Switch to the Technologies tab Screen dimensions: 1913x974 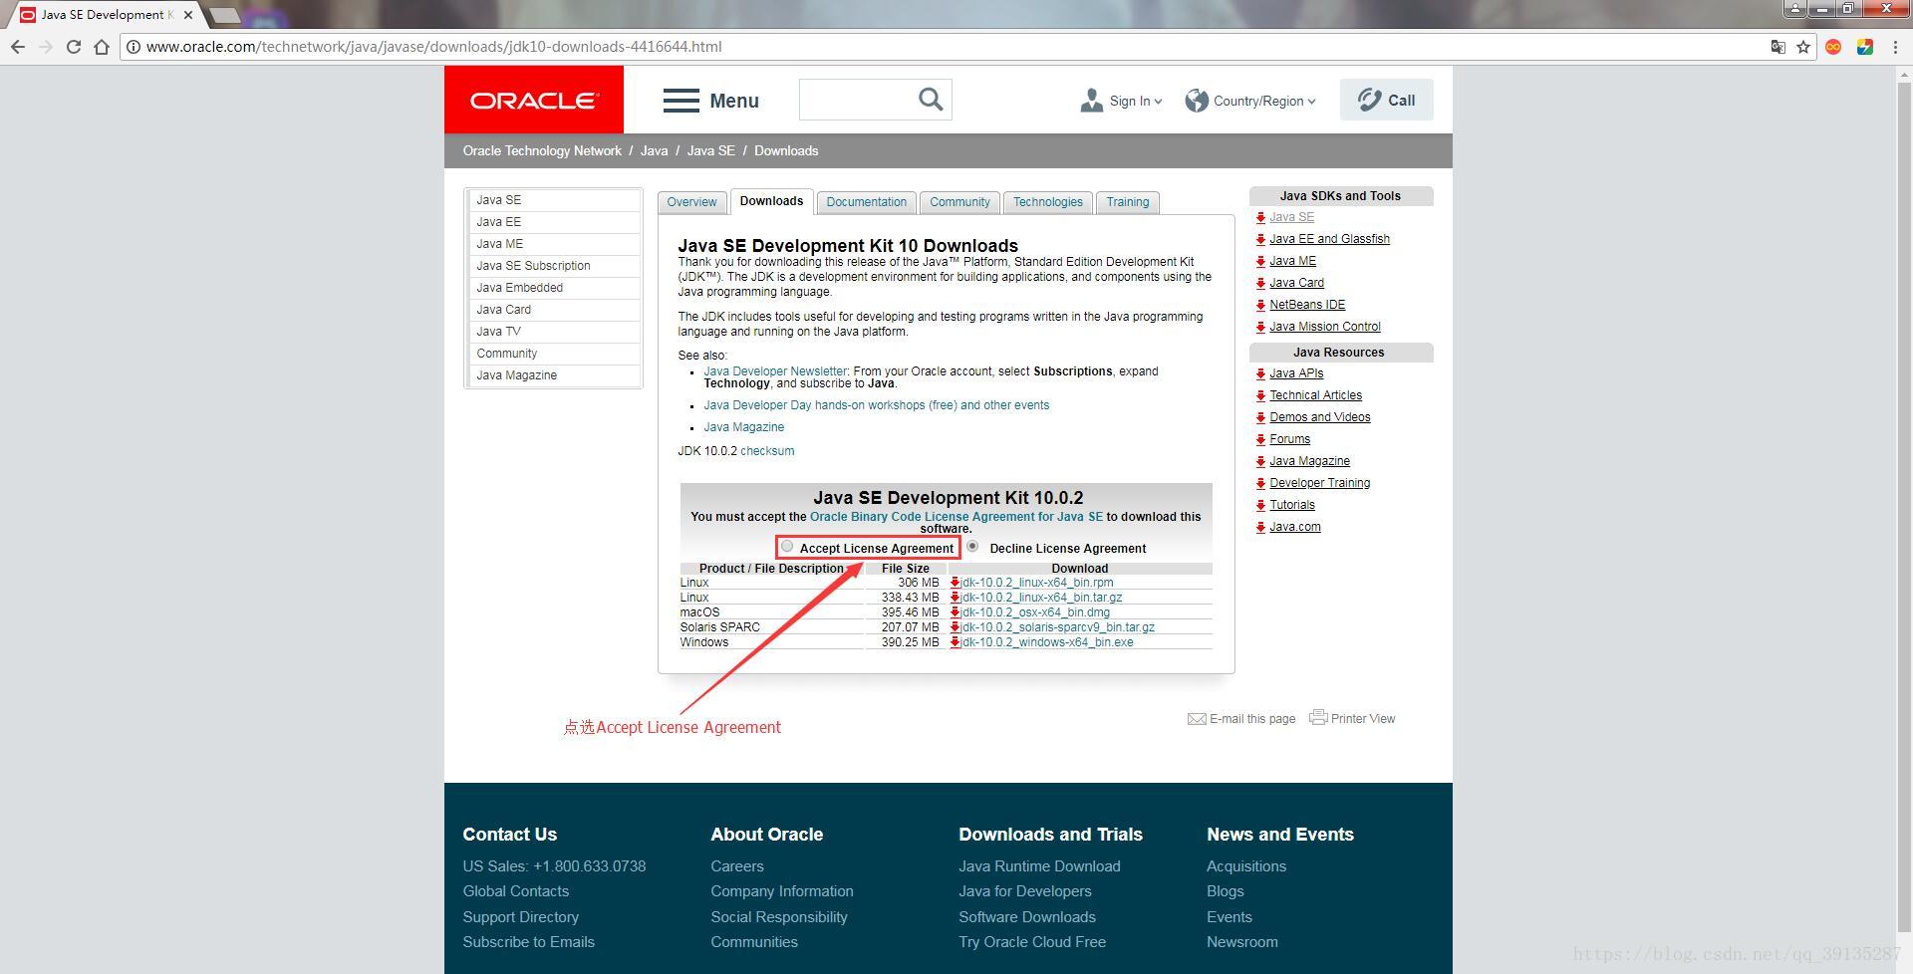(1047, 202)
